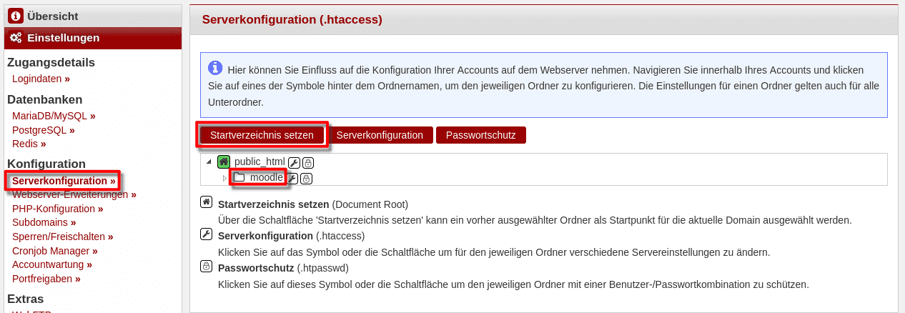Click the padlock icon next to public_html
905x313 pixels.
(307, 162)
